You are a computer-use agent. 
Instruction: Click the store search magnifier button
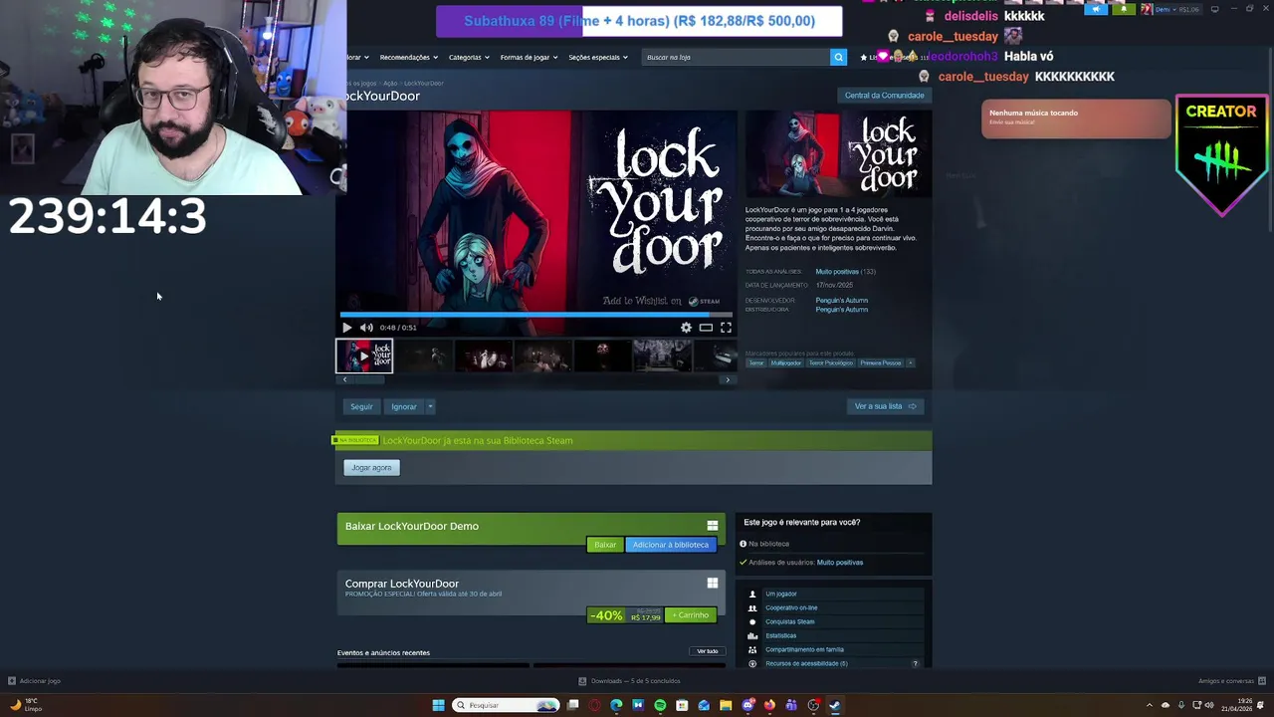(x=838, y=57)
